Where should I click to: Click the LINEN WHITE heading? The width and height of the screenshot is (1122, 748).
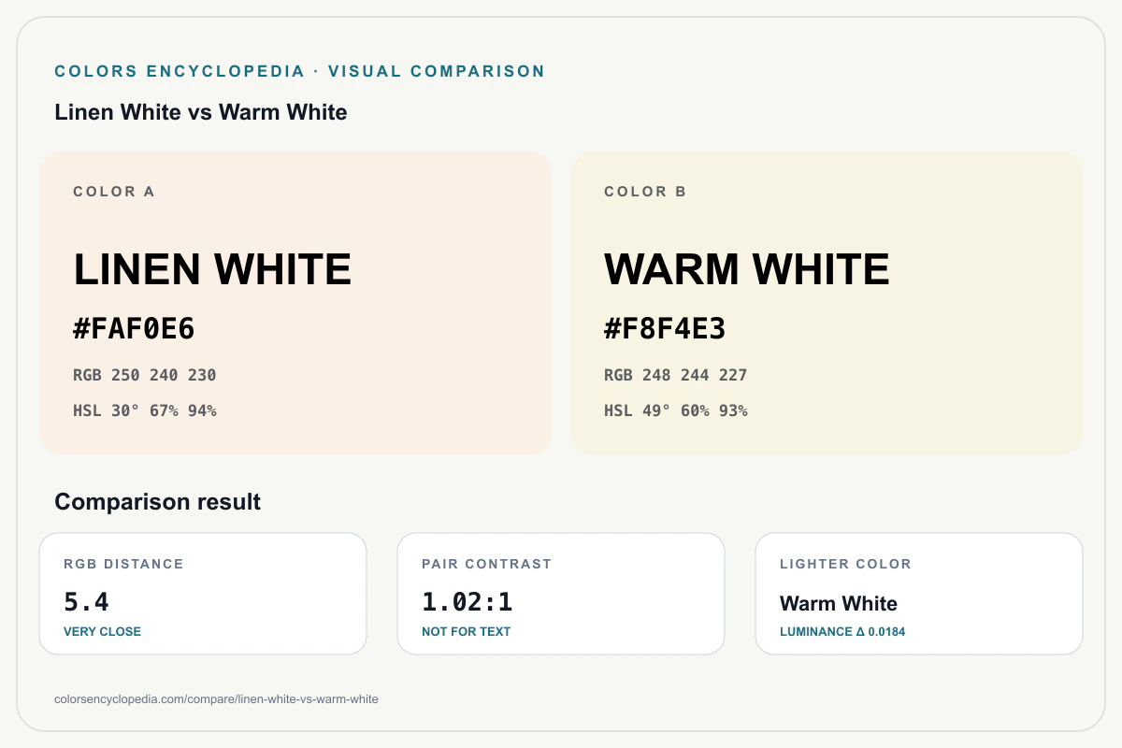[212, 270]
